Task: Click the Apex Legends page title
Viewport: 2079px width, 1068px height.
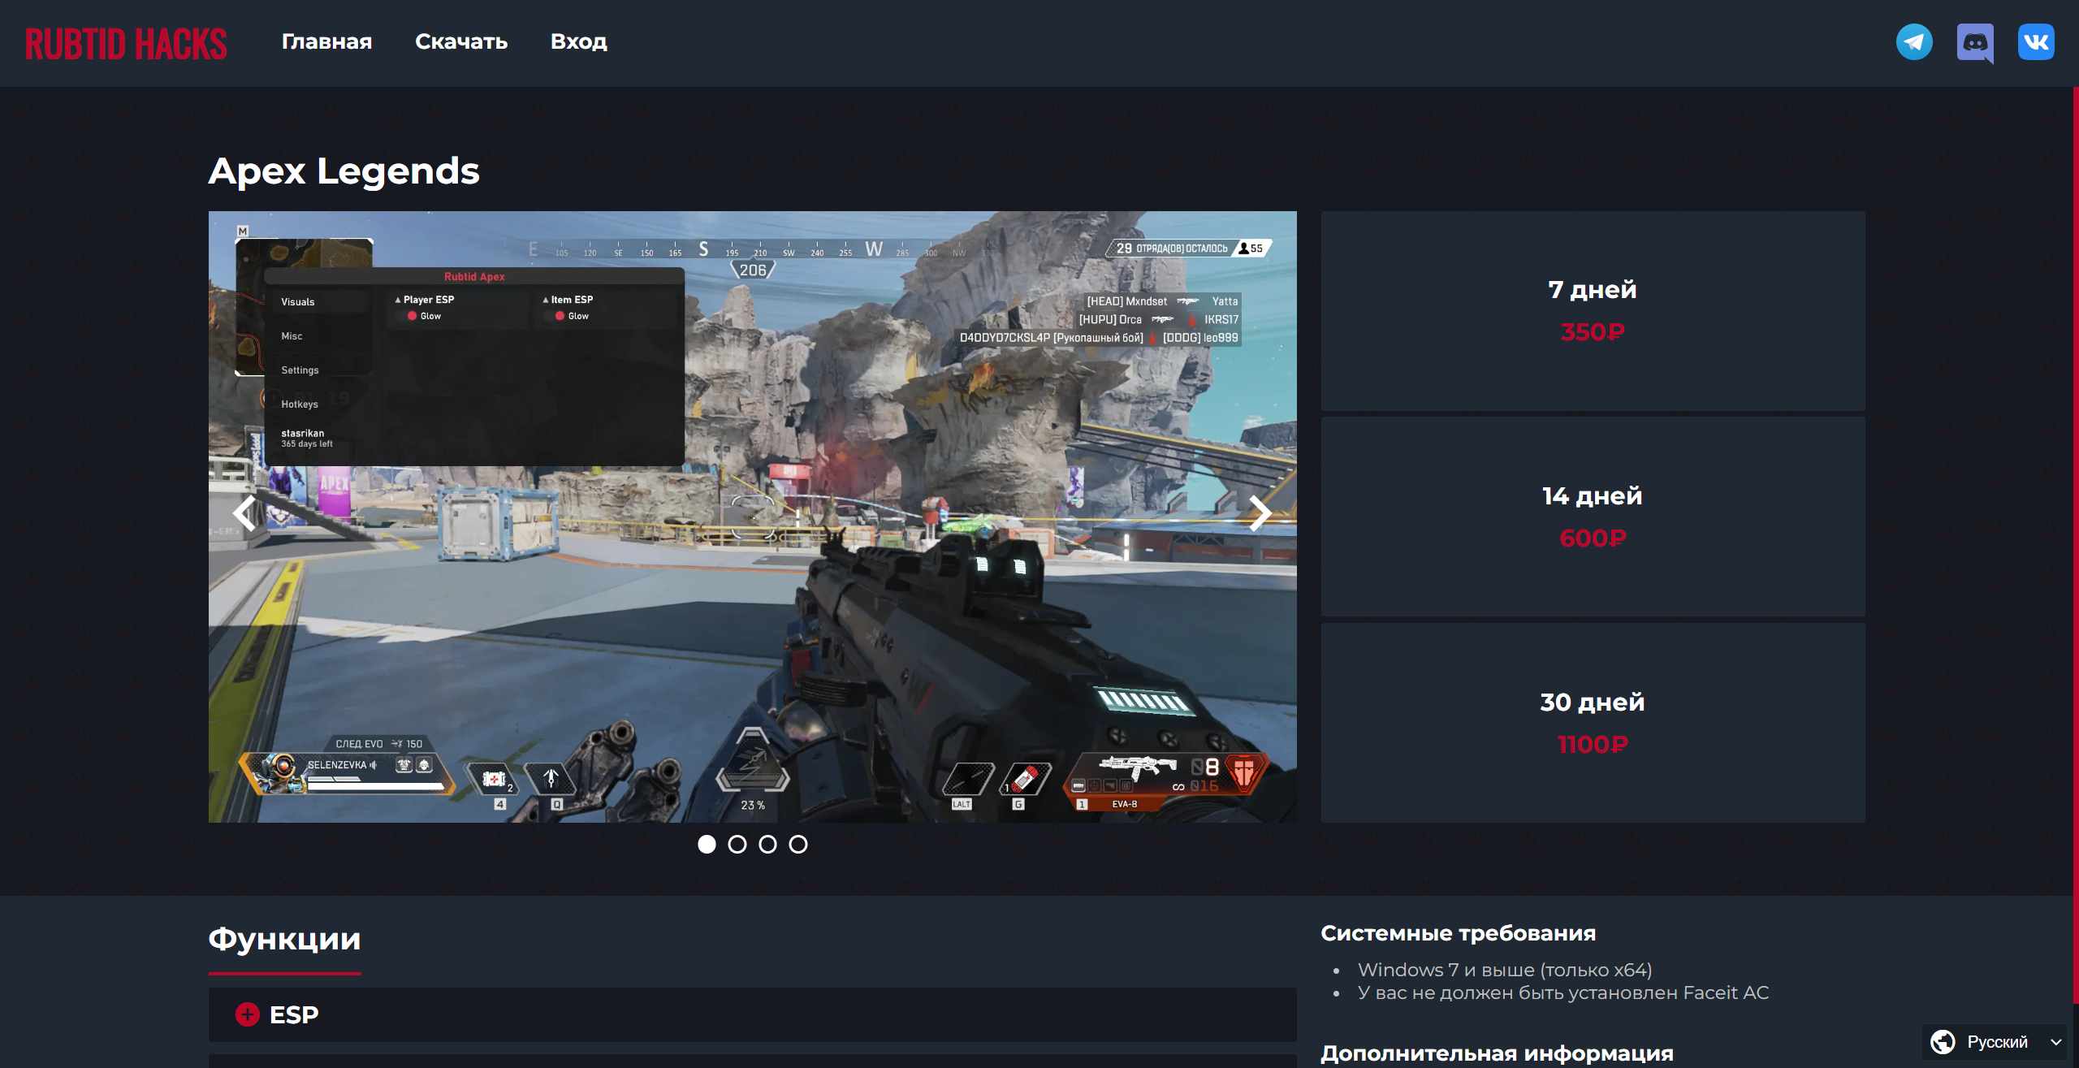Action: 344,171
